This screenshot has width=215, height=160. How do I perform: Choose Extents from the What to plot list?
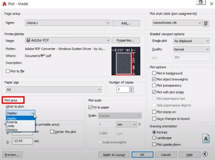20,122
